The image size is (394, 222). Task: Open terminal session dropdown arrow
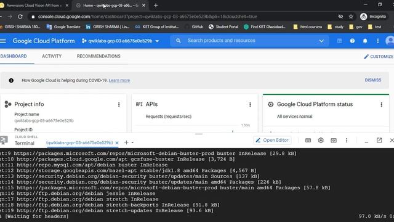pos(133,142)
